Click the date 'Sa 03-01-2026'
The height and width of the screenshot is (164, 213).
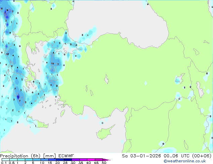[141, 156]
